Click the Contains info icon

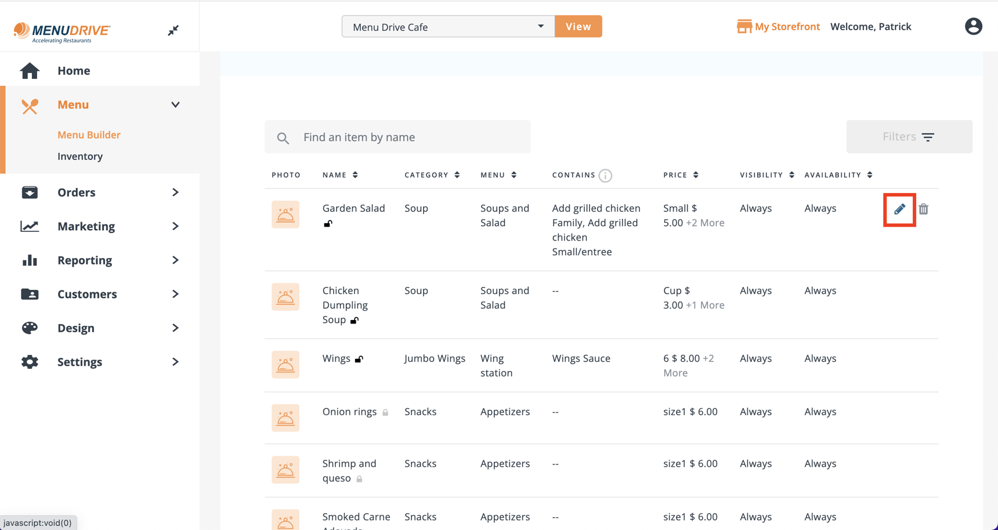click(x=605, y=176)
